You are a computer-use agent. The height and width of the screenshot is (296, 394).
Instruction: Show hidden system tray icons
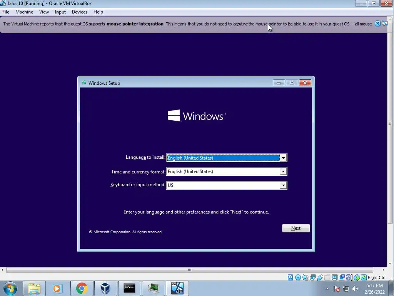point(327,289)
